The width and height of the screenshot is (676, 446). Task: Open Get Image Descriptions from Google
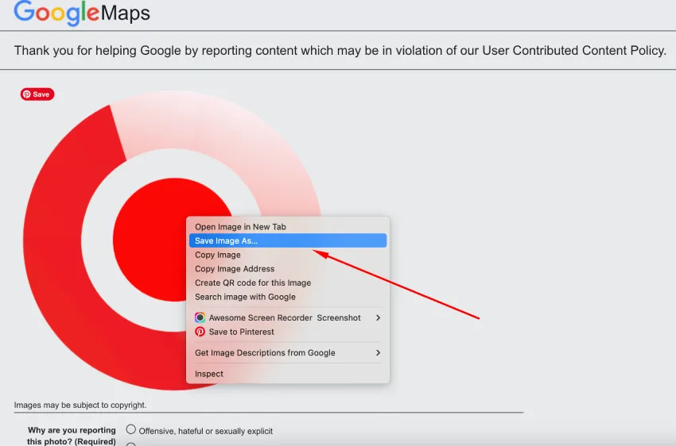click(x=288, y=352)
